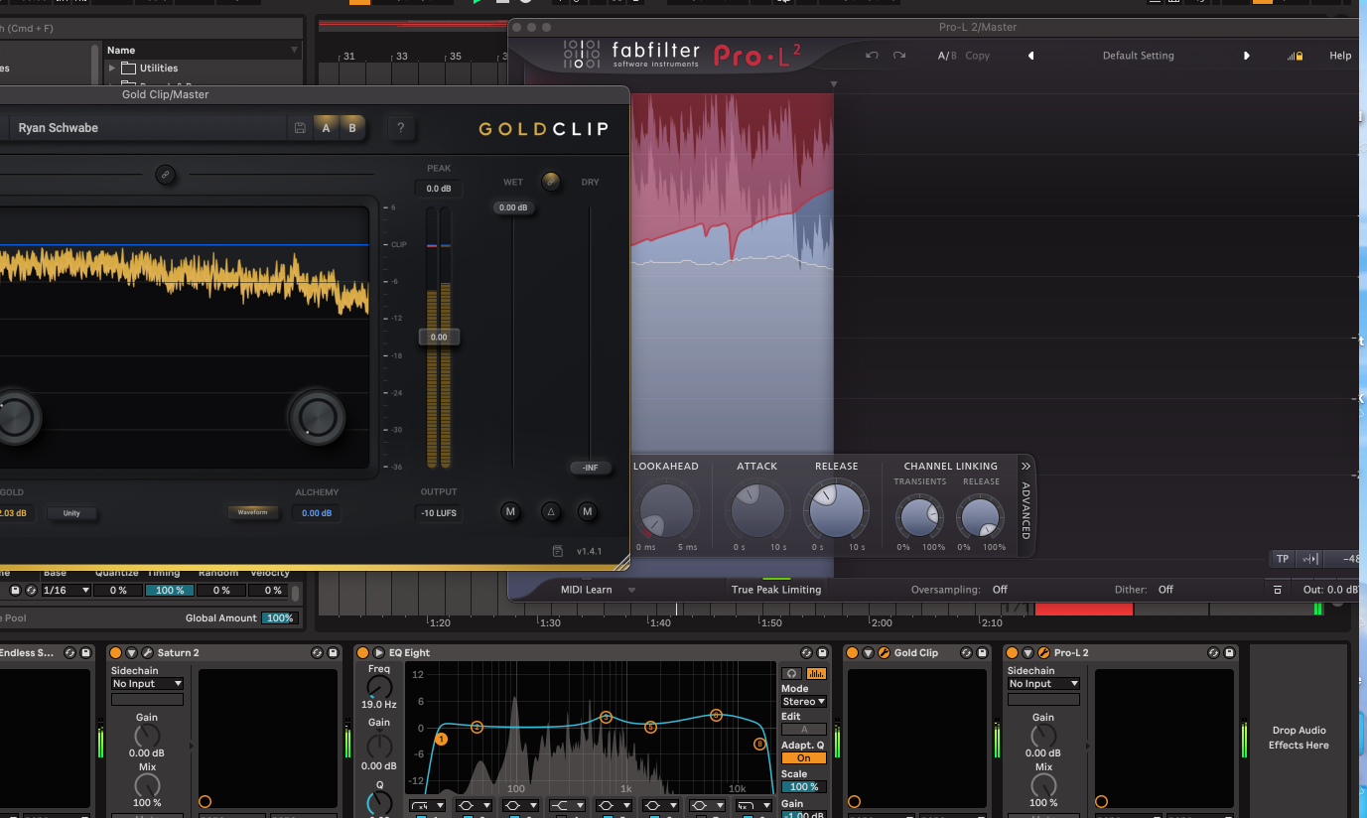Unfold Pro-L 2 device parameters triangle
The height and width of the screenshot is (818, 1367).
pyautogui.click(x=1027, y=652)
